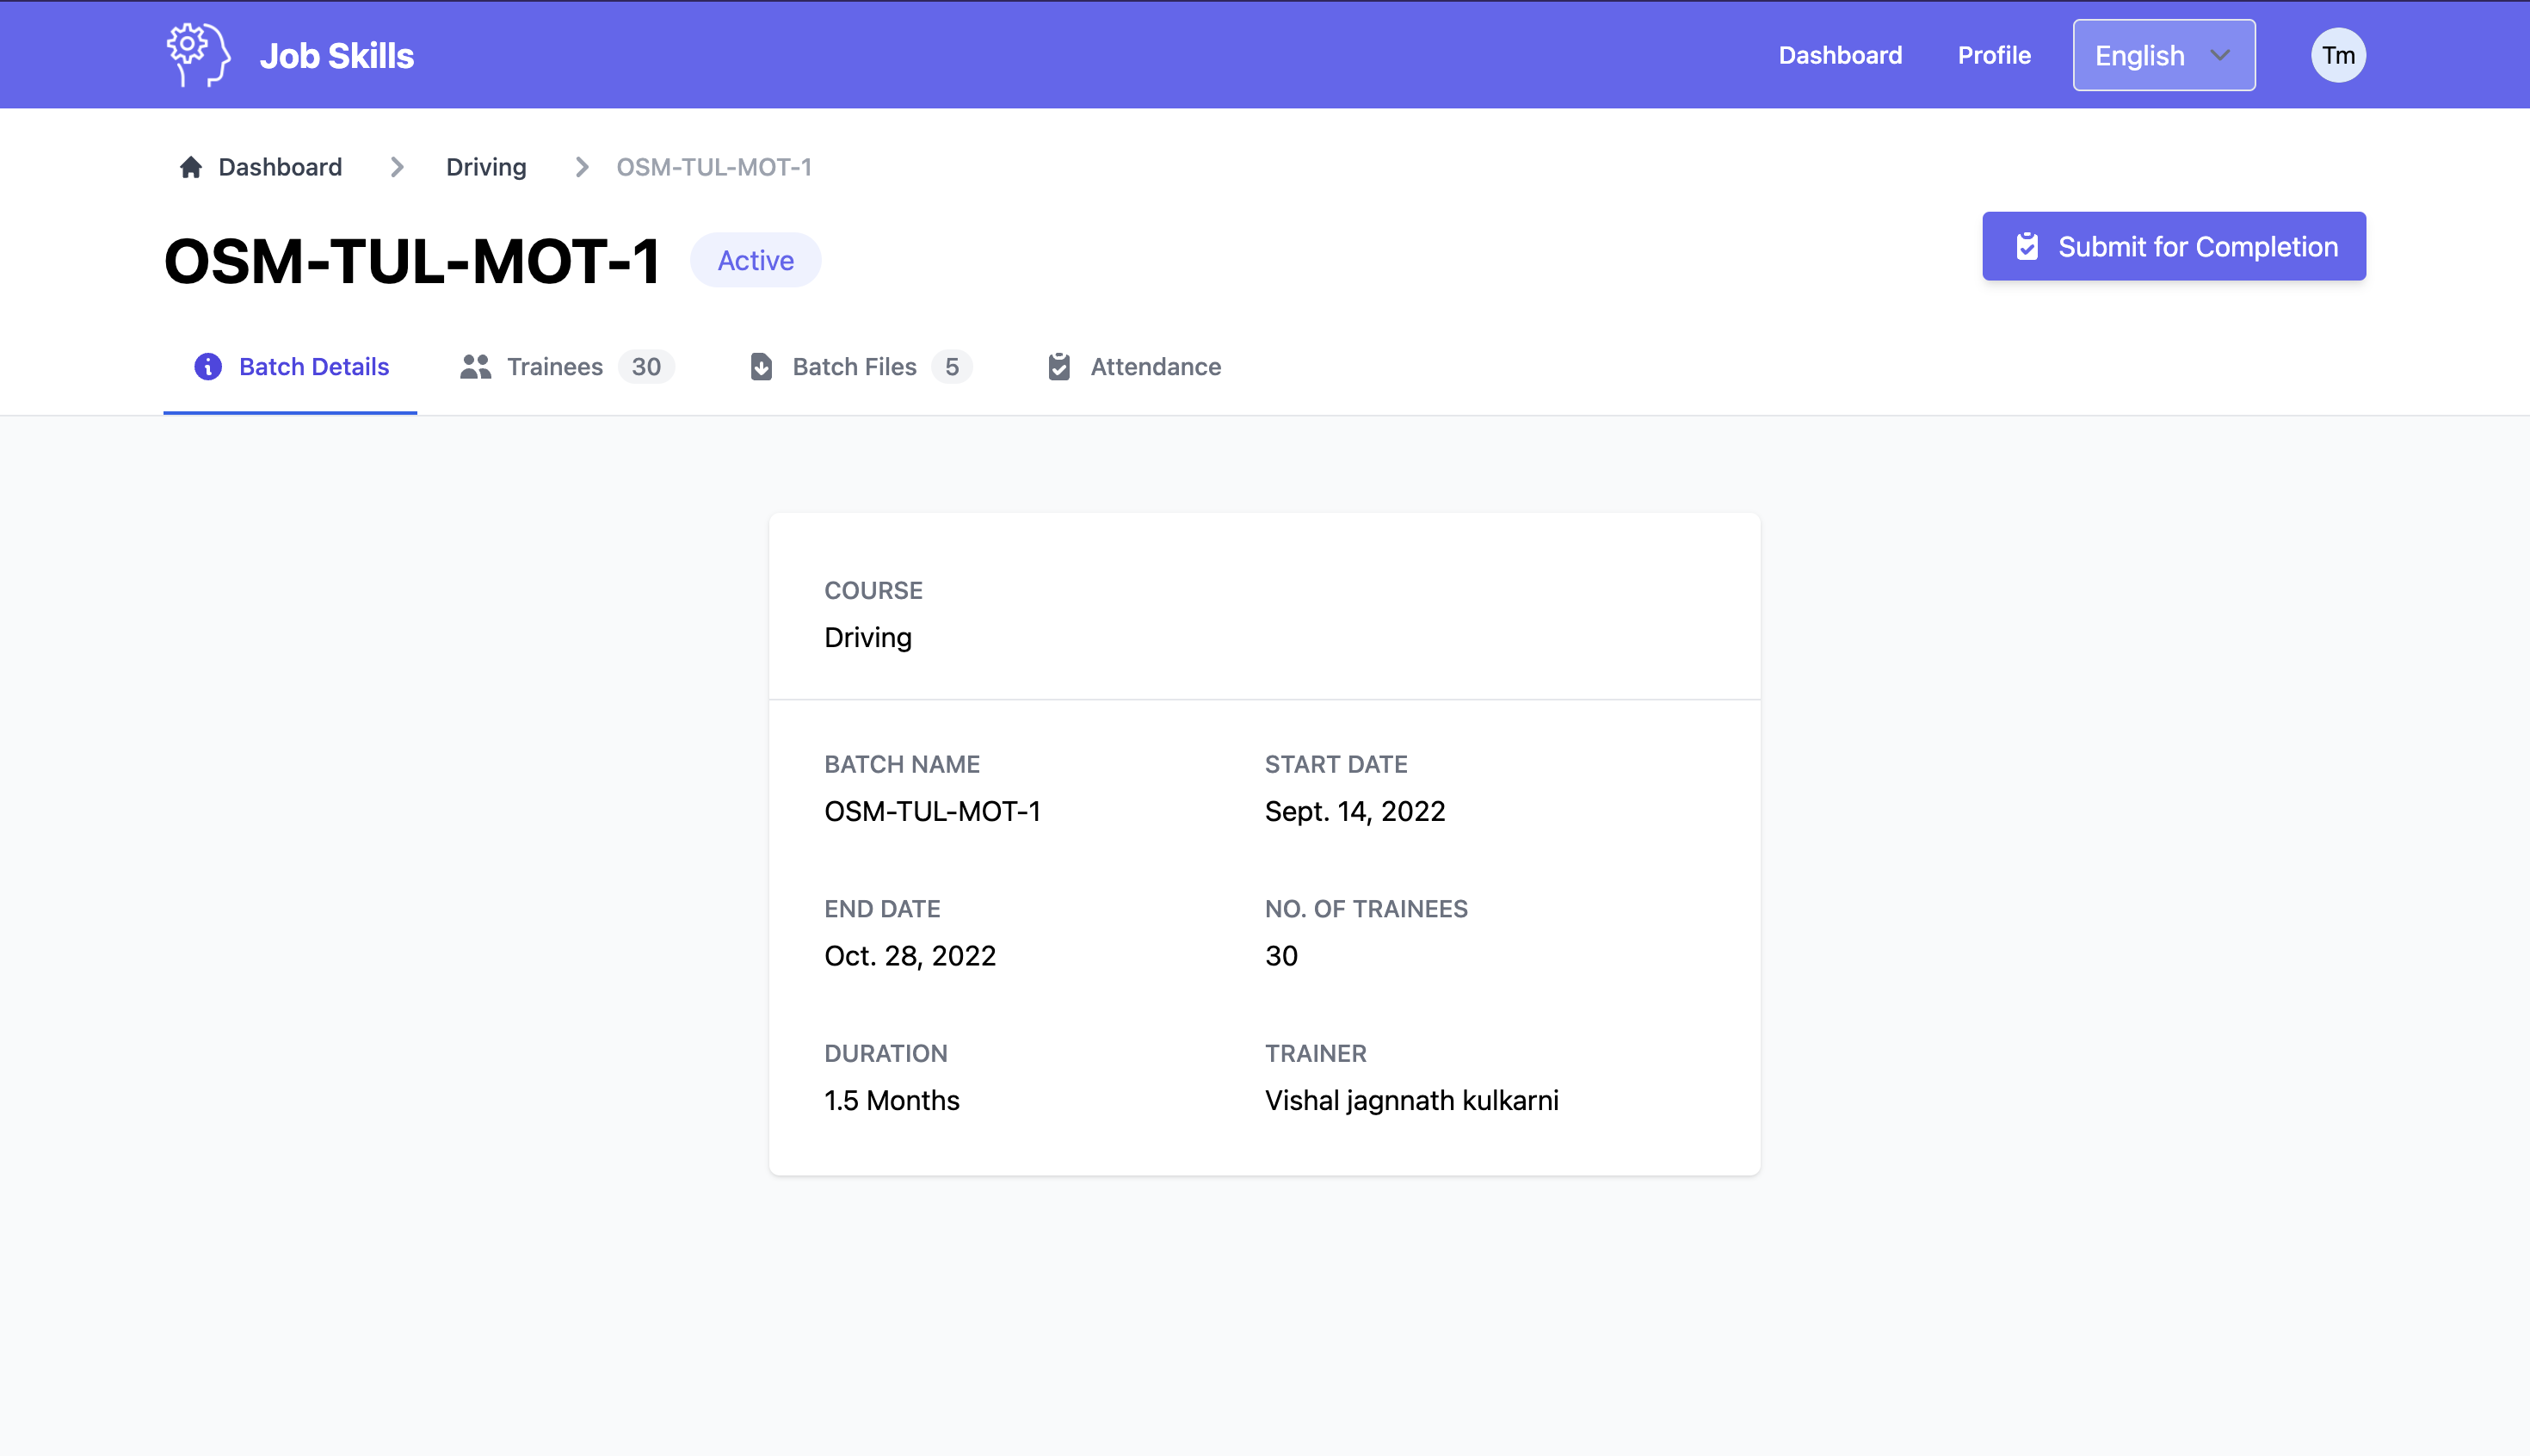Click the language dropdown chevron arrow
The image size is (2530, 1456).
[2220, 55]
